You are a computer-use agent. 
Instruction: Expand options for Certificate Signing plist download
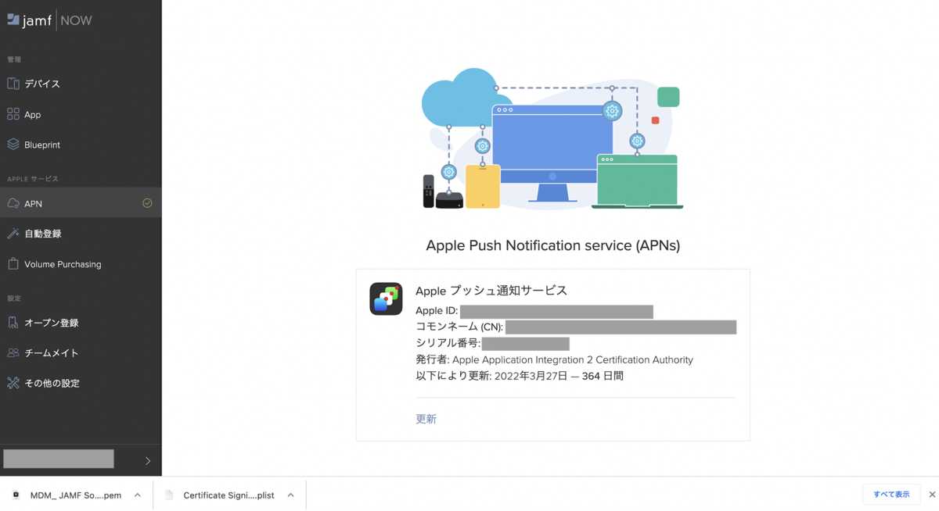pyautogui.click(x=290, y=495)
